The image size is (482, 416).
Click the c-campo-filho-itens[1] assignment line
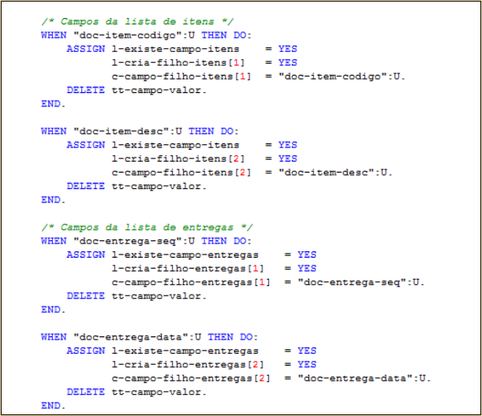pyautogui.click(x=259, y=76)
